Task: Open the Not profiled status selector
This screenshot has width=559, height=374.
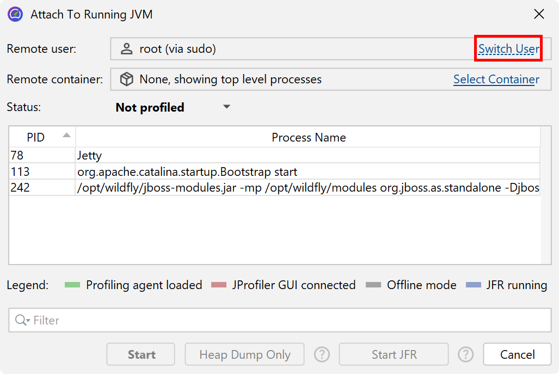Action: coord(150,108)
